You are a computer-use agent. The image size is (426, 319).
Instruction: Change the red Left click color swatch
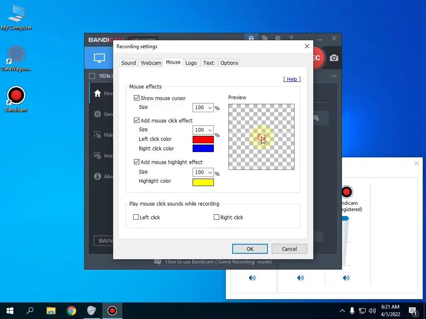click(x=203, y=140)
